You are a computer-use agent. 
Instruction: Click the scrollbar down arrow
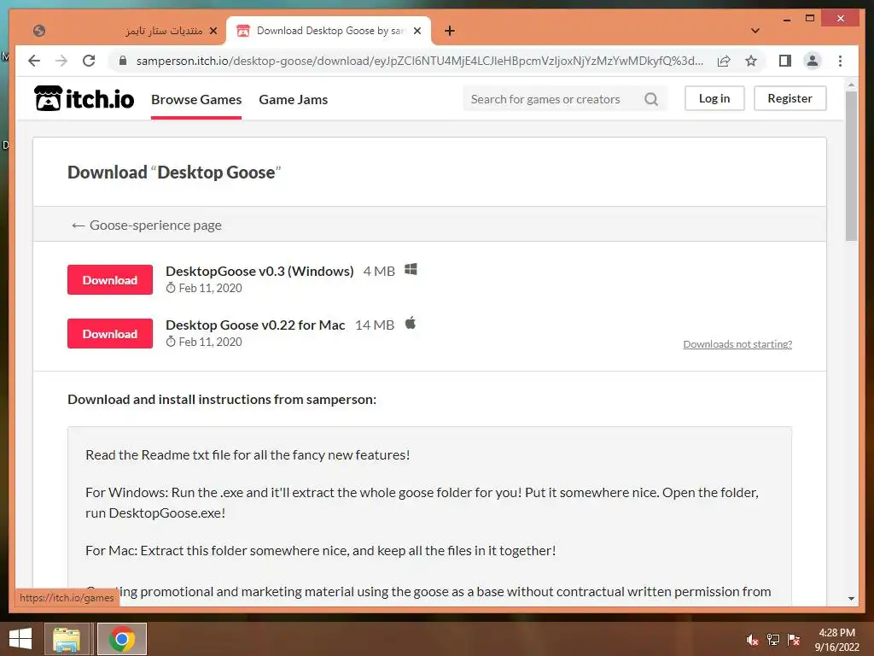(851, 599)
